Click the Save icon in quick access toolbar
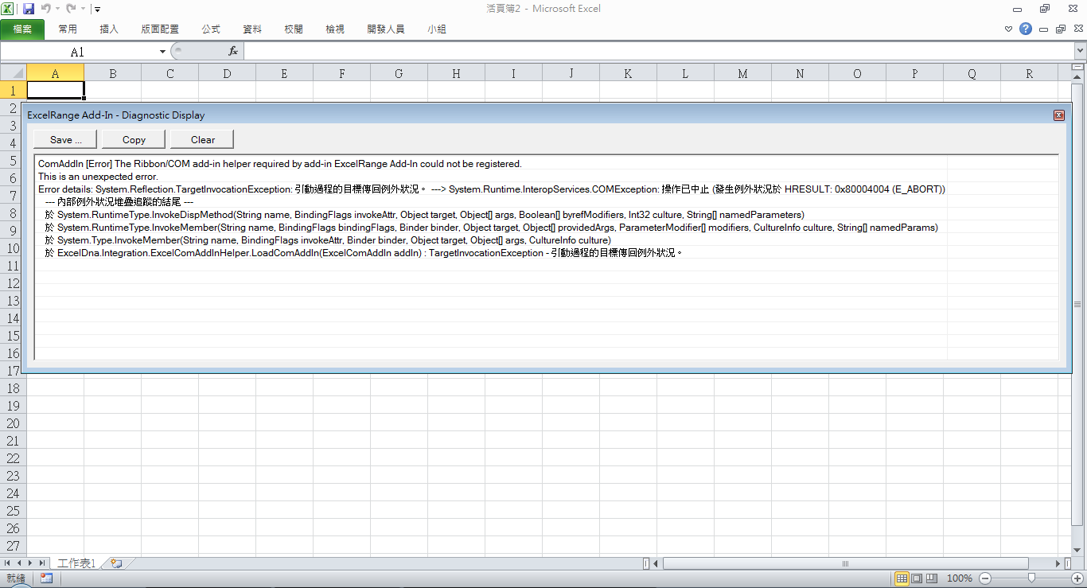1087x588 pixels. 29,9
